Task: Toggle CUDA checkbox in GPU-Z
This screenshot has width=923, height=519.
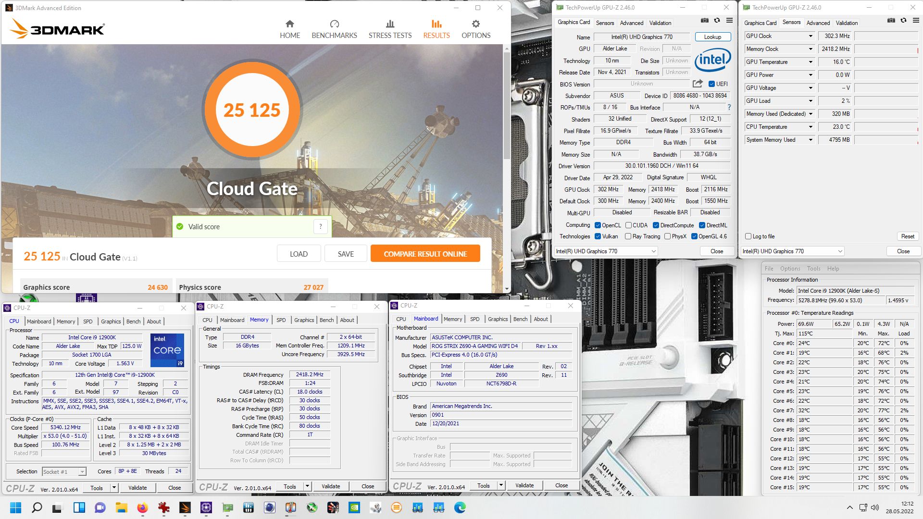Action: 628,225
